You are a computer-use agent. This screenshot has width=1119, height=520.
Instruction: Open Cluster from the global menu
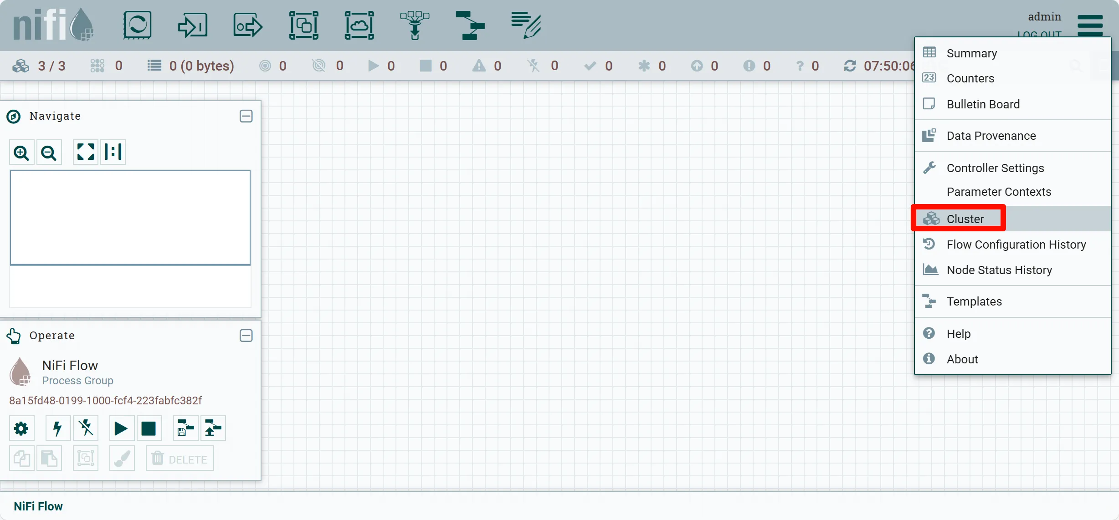pyautogui.click(x=965, y=219)
